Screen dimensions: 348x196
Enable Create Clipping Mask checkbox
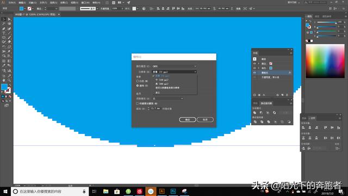coord(138,103)
